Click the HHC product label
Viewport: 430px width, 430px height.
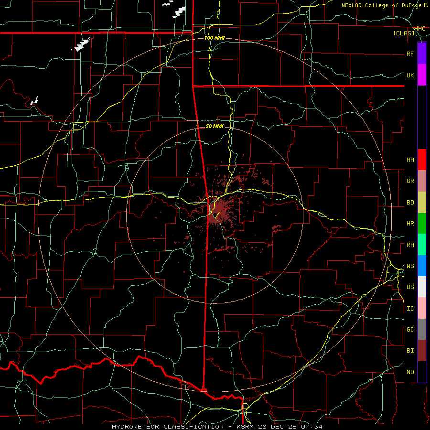pos(419,28)
